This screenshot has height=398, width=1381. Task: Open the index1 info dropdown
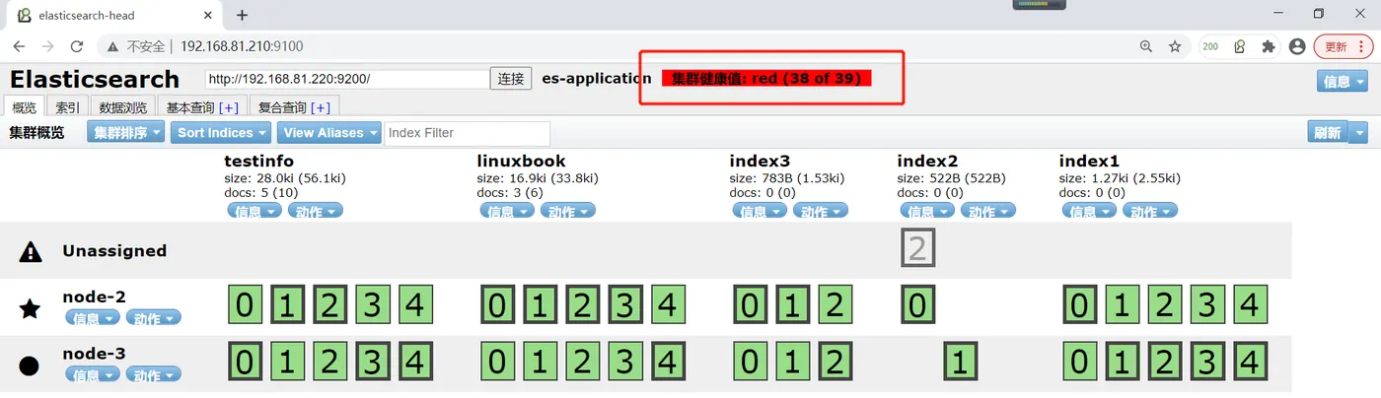point(1088,211)
